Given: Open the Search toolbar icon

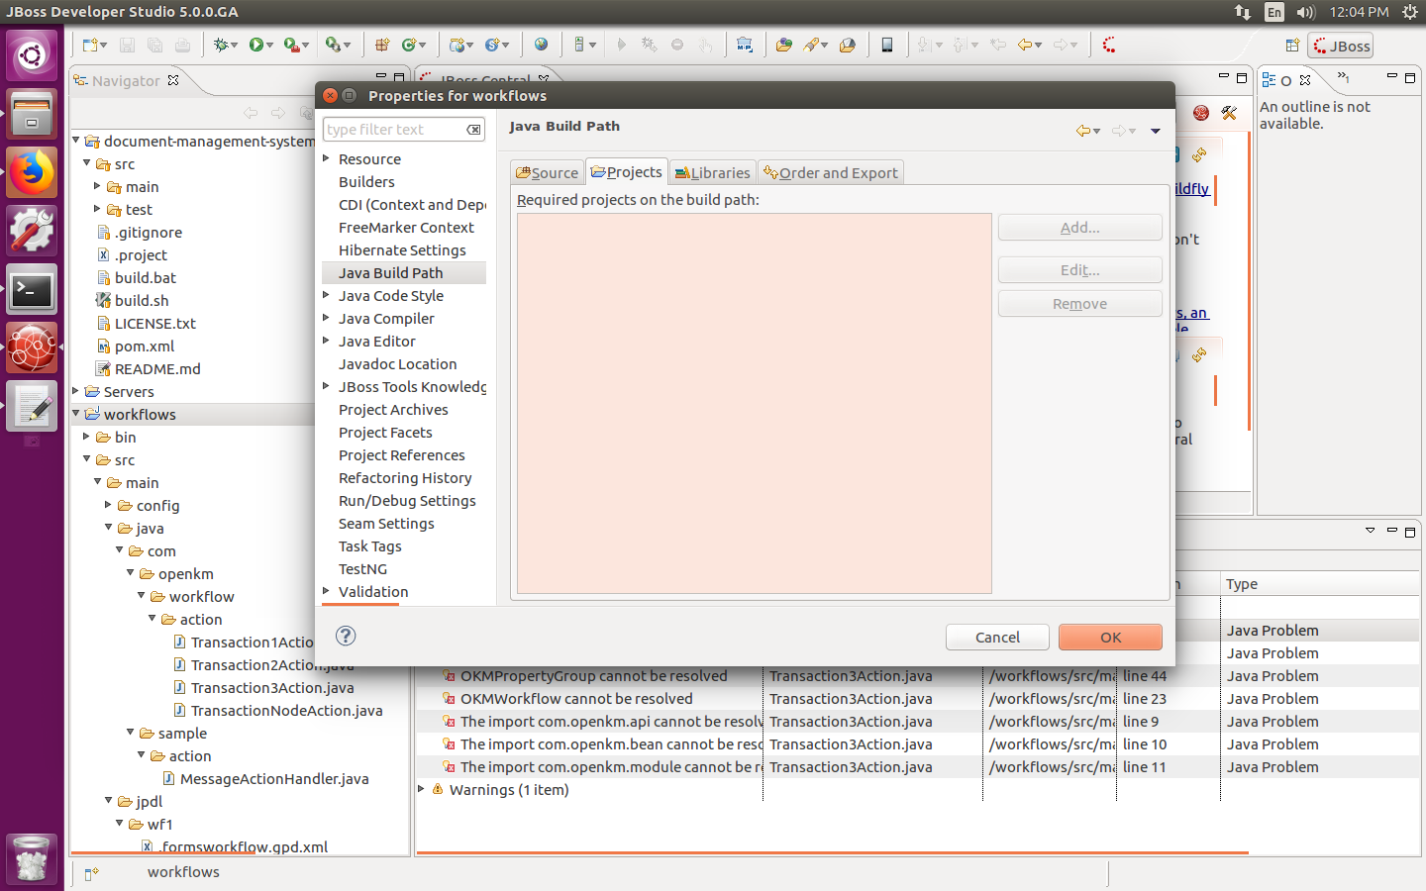Looking at the screenshot, I should coord(810,45).
